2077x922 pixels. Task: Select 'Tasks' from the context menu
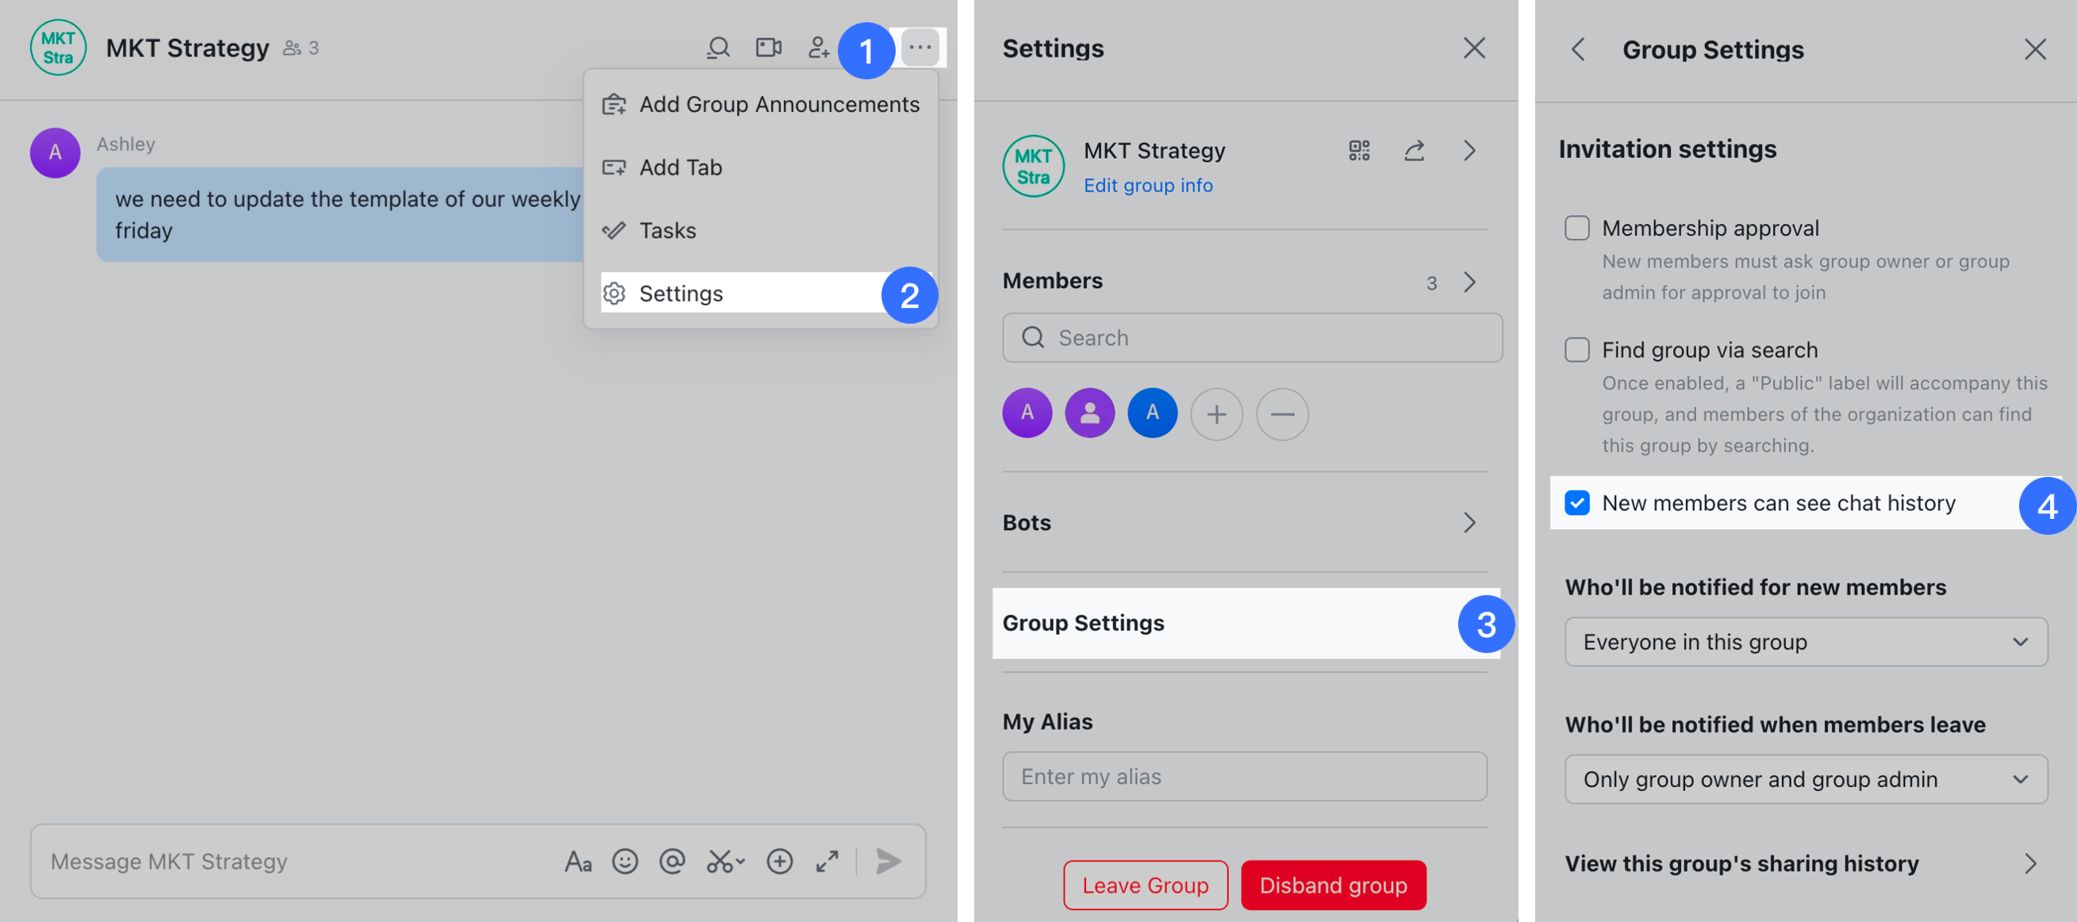pyautogui.click(x=668, y=229)
